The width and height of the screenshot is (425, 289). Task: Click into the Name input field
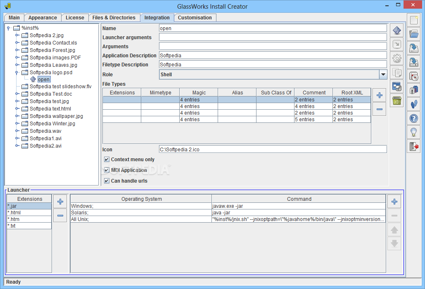point(273,28)
